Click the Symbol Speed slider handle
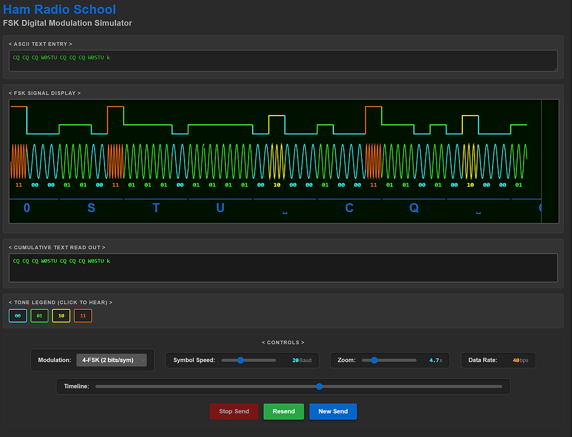Image resolution: width=572 pixels, height=437 pixels. coord(240,360)
